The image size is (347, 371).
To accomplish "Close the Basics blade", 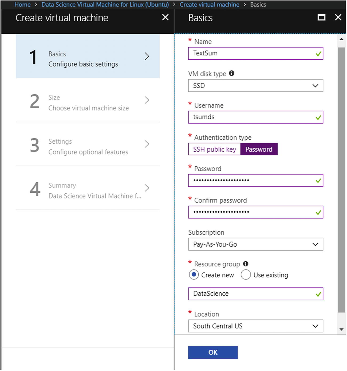I will [338, 18].
